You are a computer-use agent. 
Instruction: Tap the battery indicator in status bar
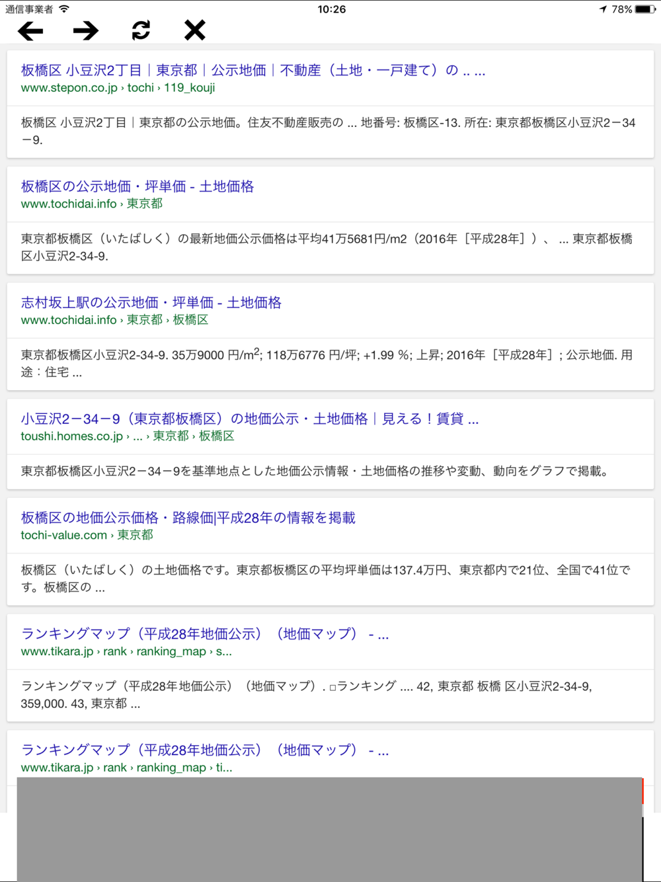coord(646,9)
